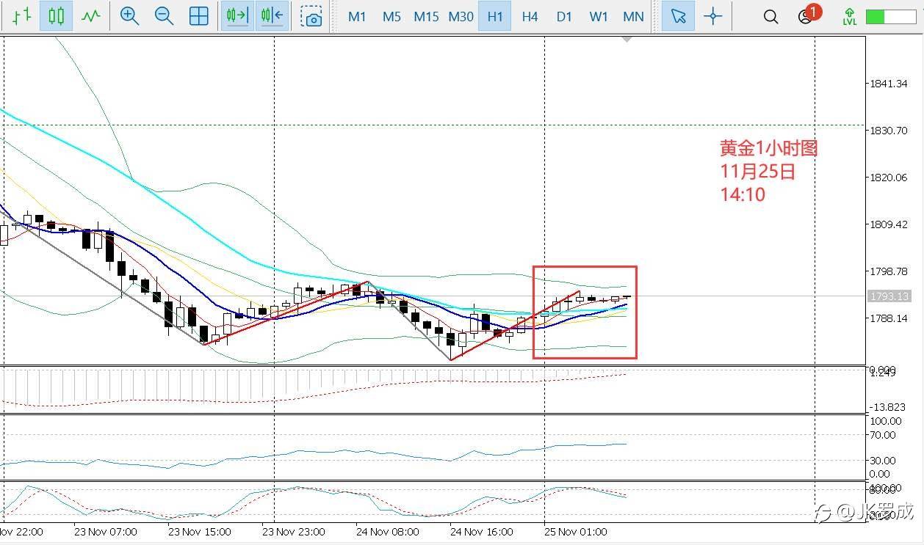Select M1 timeframe
The image size is (924, 545).
coord(357,16)
